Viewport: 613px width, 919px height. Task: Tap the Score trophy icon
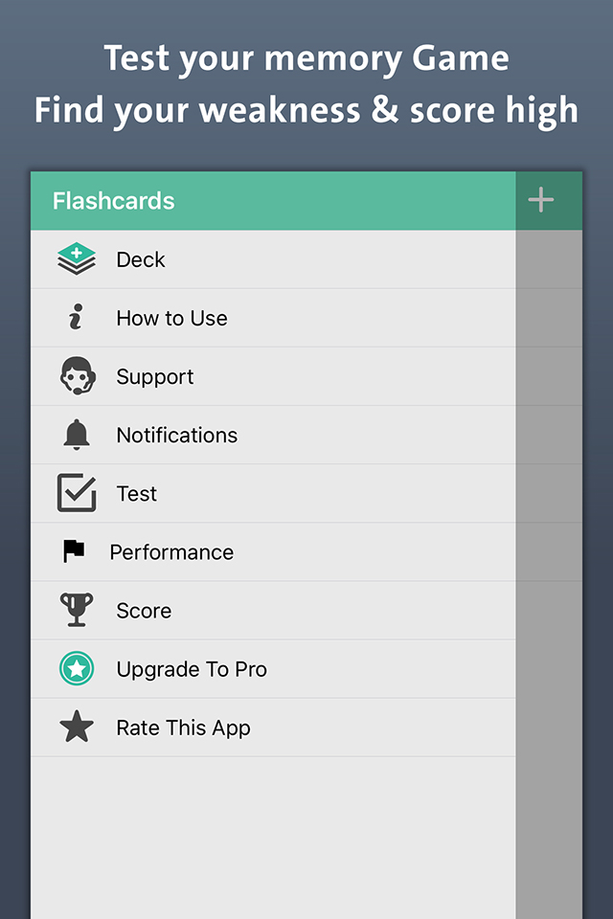coord(77,610)
